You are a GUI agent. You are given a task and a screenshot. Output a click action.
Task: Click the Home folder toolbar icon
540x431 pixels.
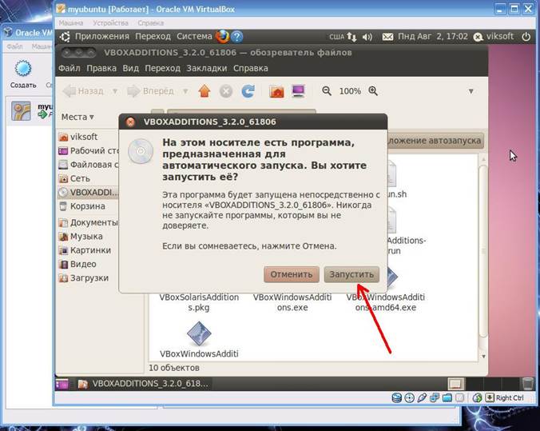coord(276,91)
